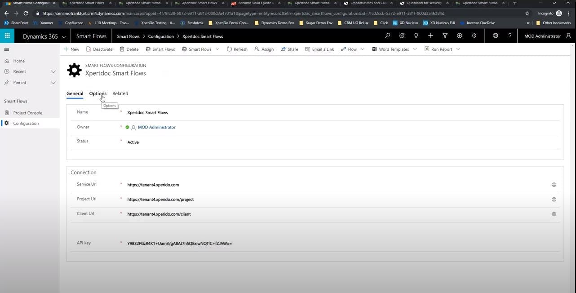Click Email a Link command

coord(319,49)
